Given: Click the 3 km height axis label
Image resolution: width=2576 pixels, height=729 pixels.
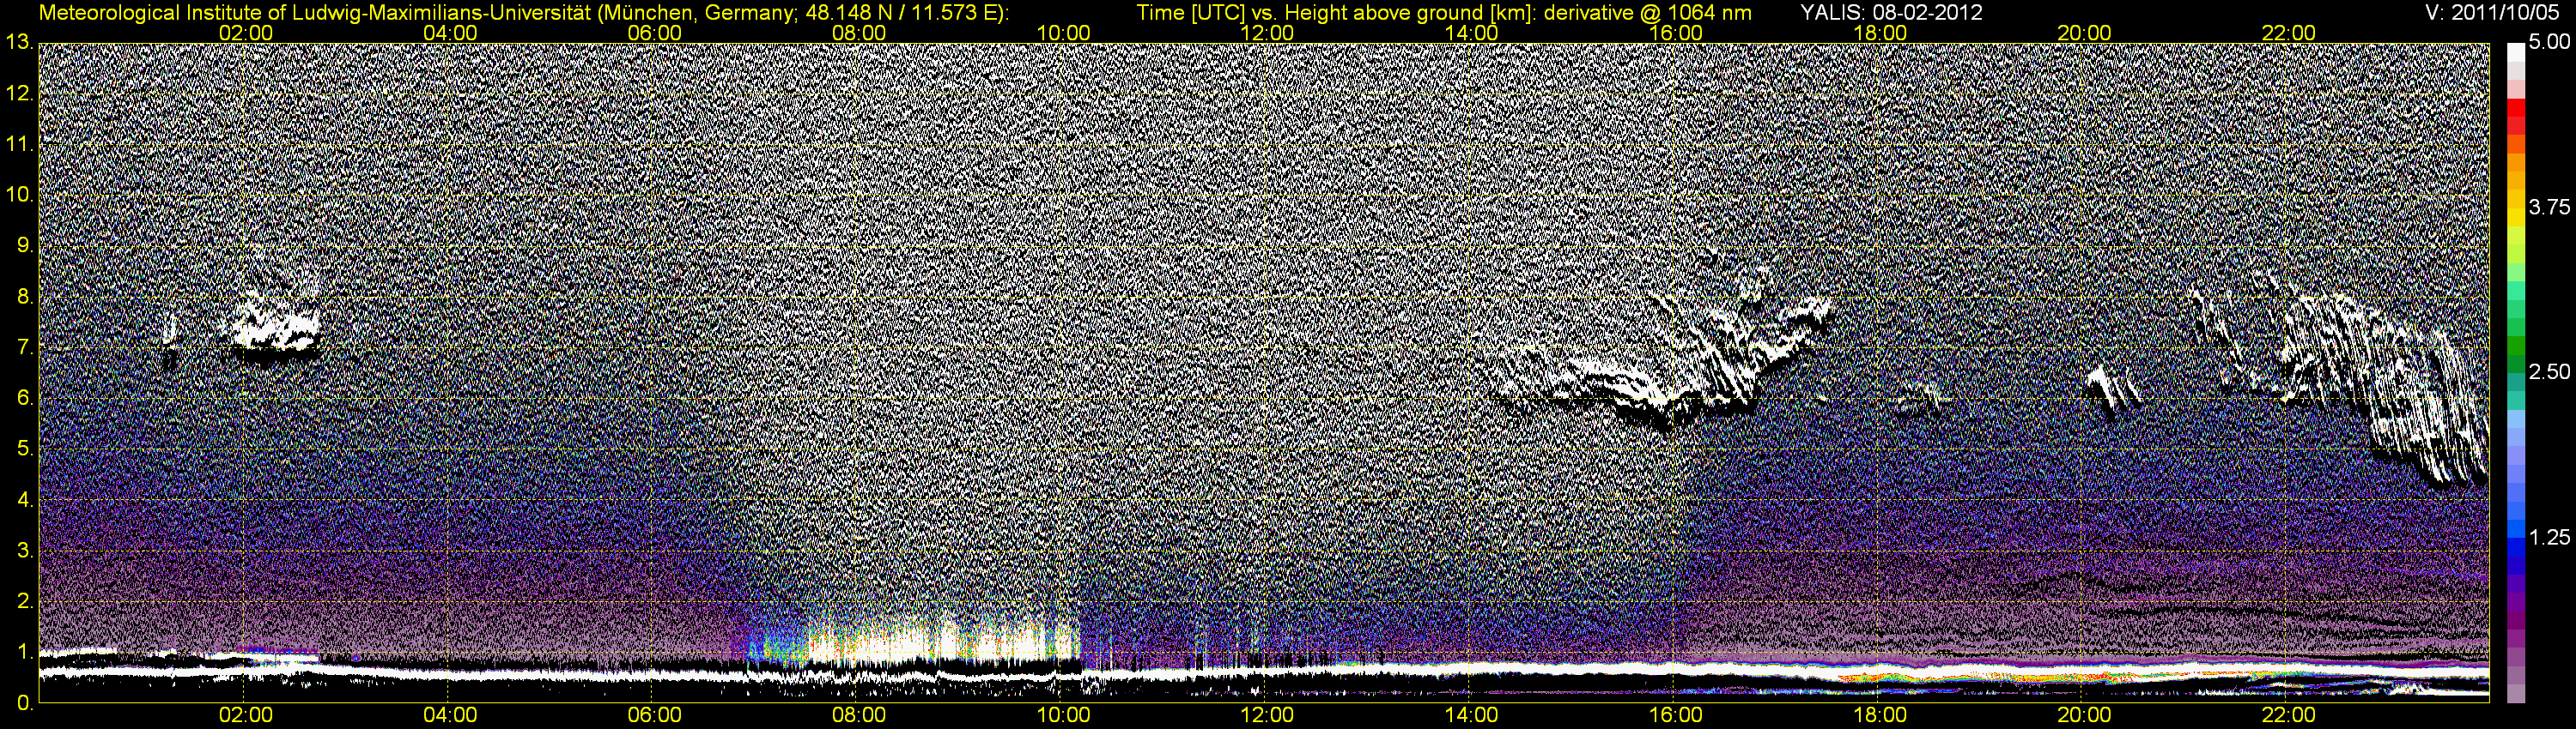Looking at the screenshot, I should (x=25, y=551).
